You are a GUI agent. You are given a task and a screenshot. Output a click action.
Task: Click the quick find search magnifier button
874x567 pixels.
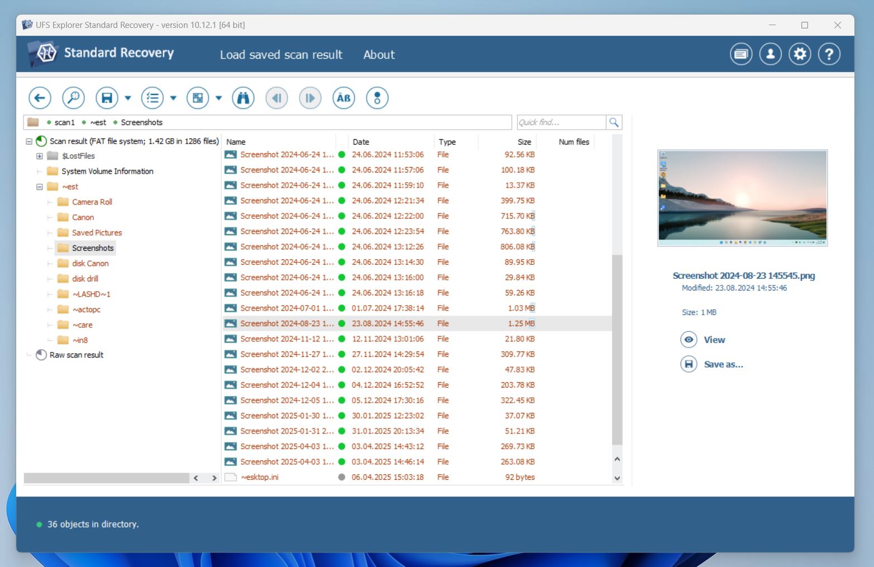pos(614,122)
